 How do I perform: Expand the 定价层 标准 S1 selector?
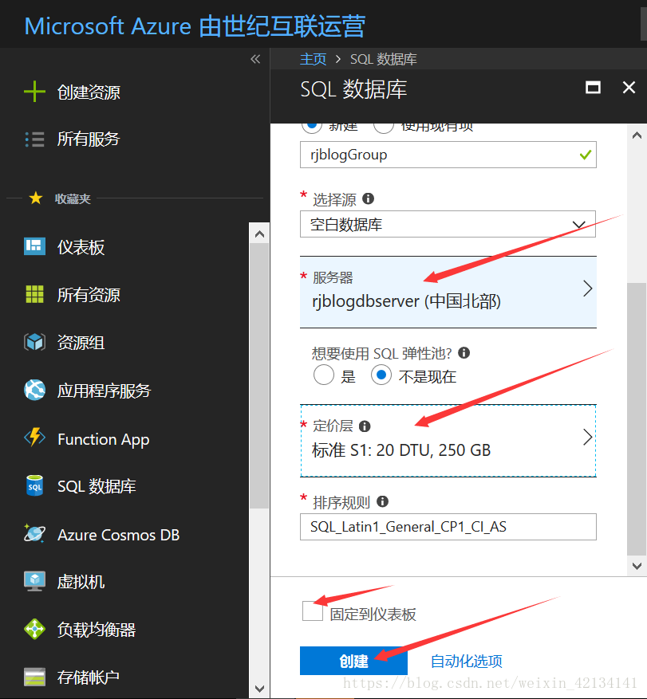(448, 441)
